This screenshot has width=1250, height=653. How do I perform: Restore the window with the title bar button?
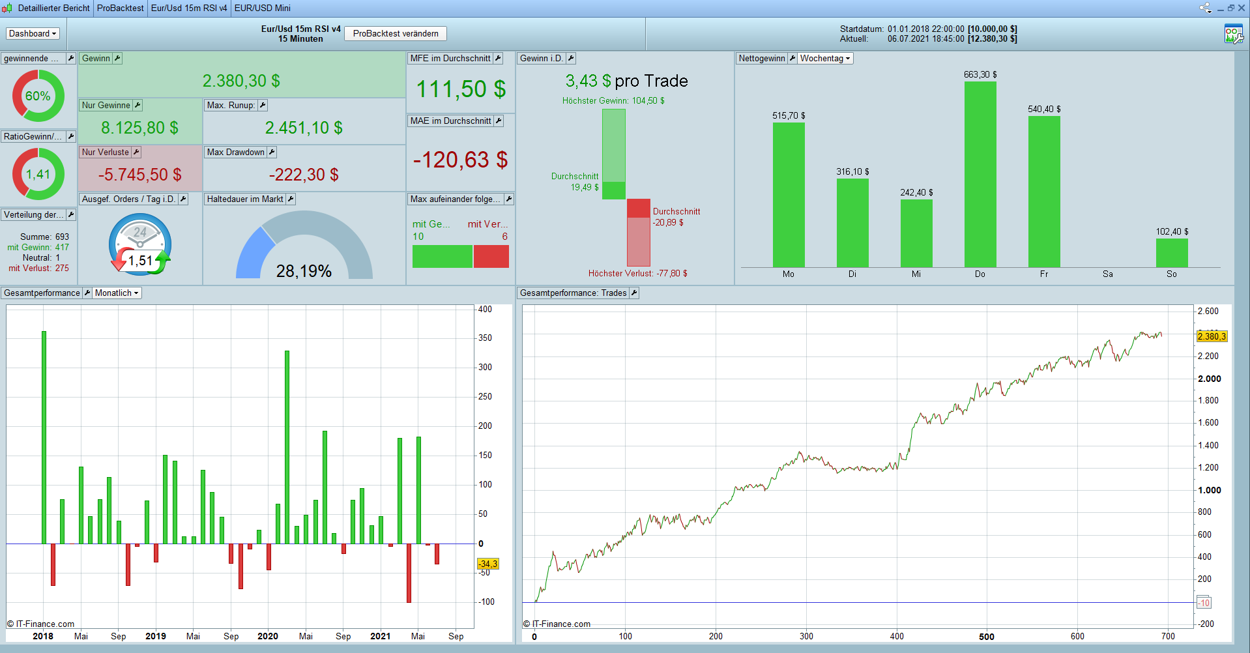[x=1231, y=8]
